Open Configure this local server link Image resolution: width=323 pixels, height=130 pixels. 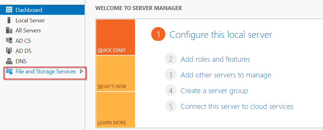pyautogui.click(x=221, y=35)
